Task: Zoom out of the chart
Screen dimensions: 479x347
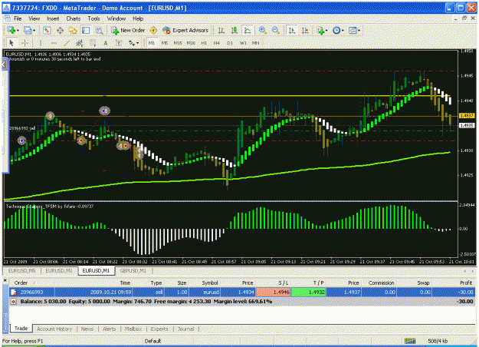Action: tap(275, 30)
